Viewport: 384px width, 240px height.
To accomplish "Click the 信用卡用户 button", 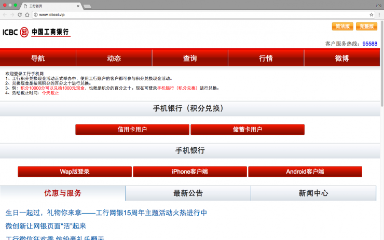I will (132, 130).
